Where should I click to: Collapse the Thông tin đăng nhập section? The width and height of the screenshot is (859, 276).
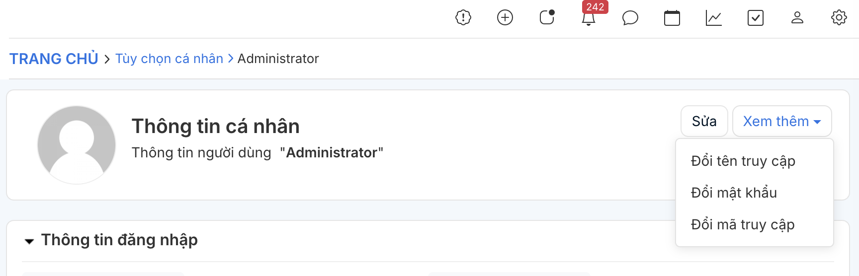[x=29, y=241]
